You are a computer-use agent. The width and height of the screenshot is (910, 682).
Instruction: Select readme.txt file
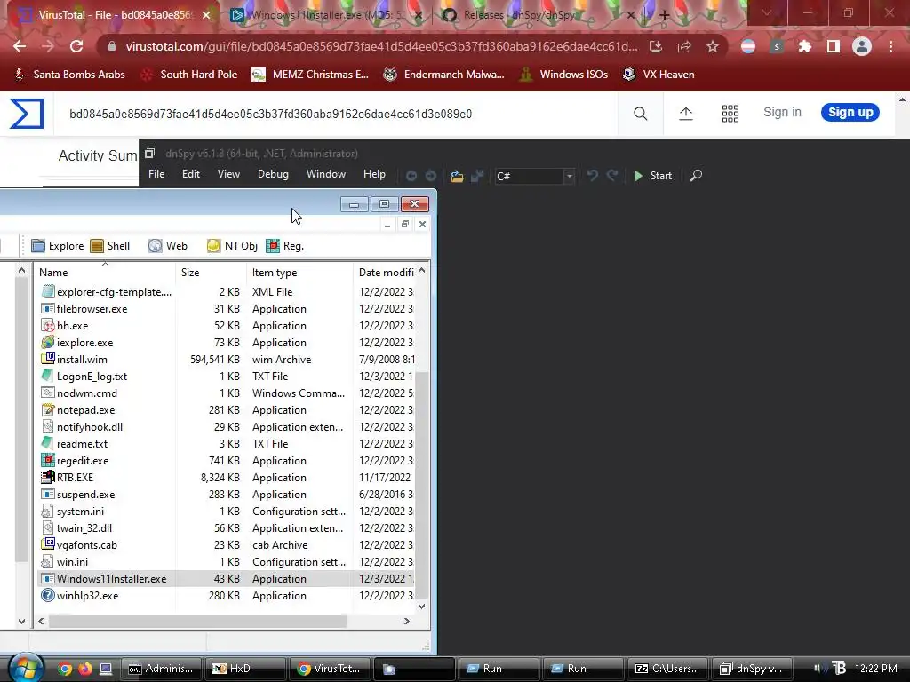point(82,444)
